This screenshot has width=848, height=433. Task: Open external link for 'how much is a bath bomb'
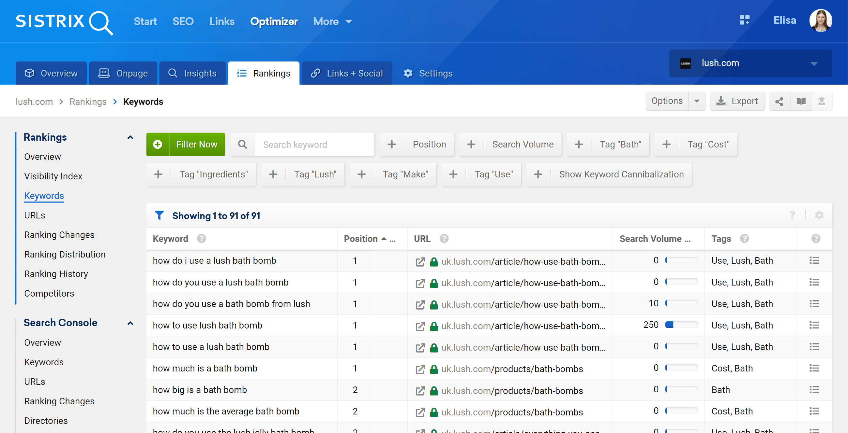[x=420, y=369]
